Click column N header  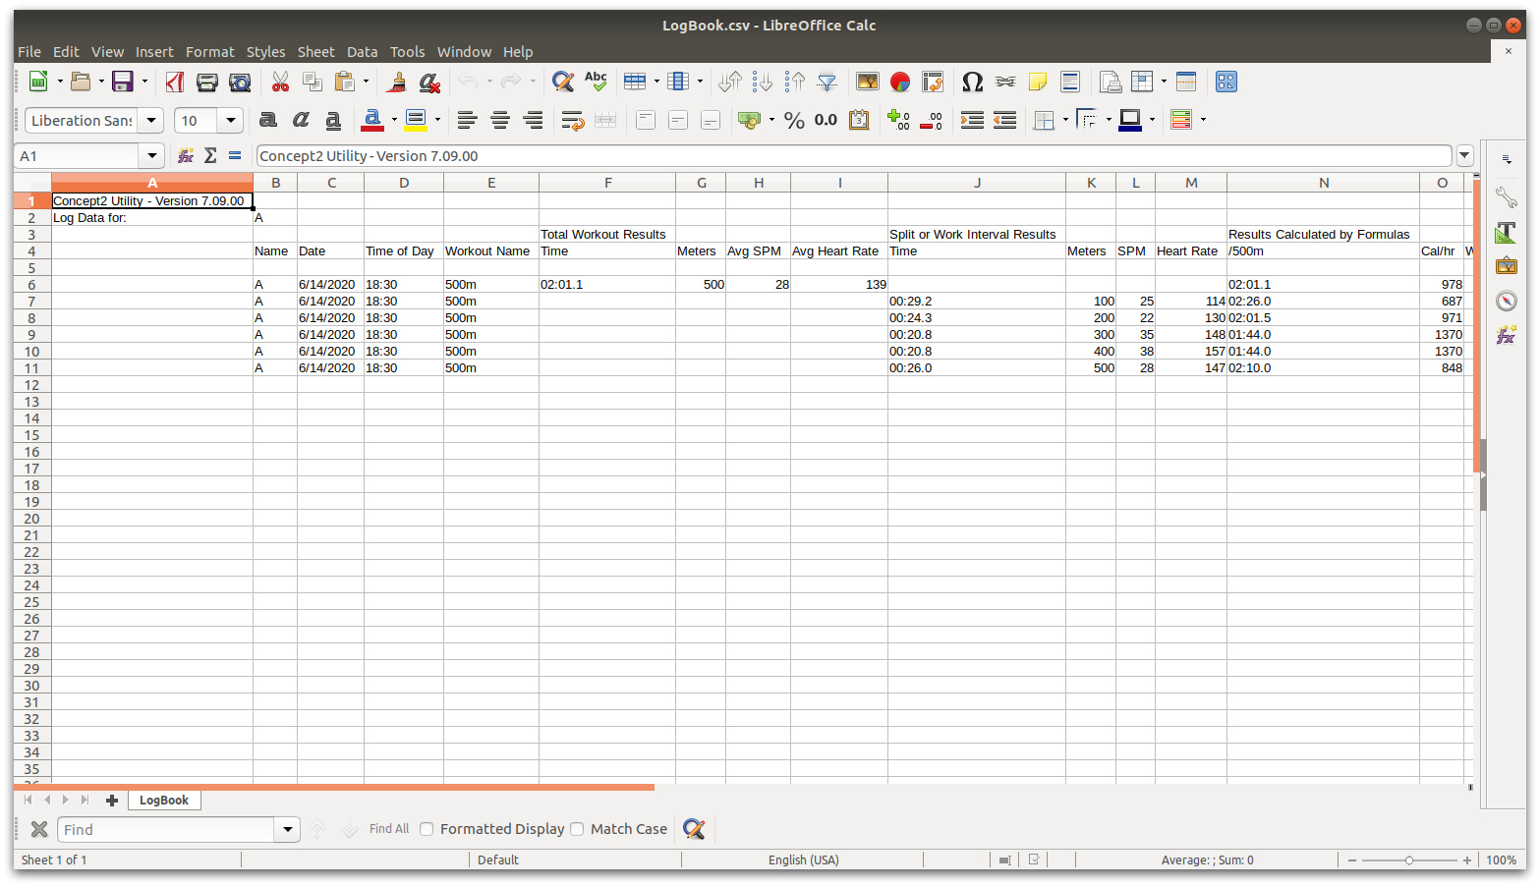click(1323, 183)
